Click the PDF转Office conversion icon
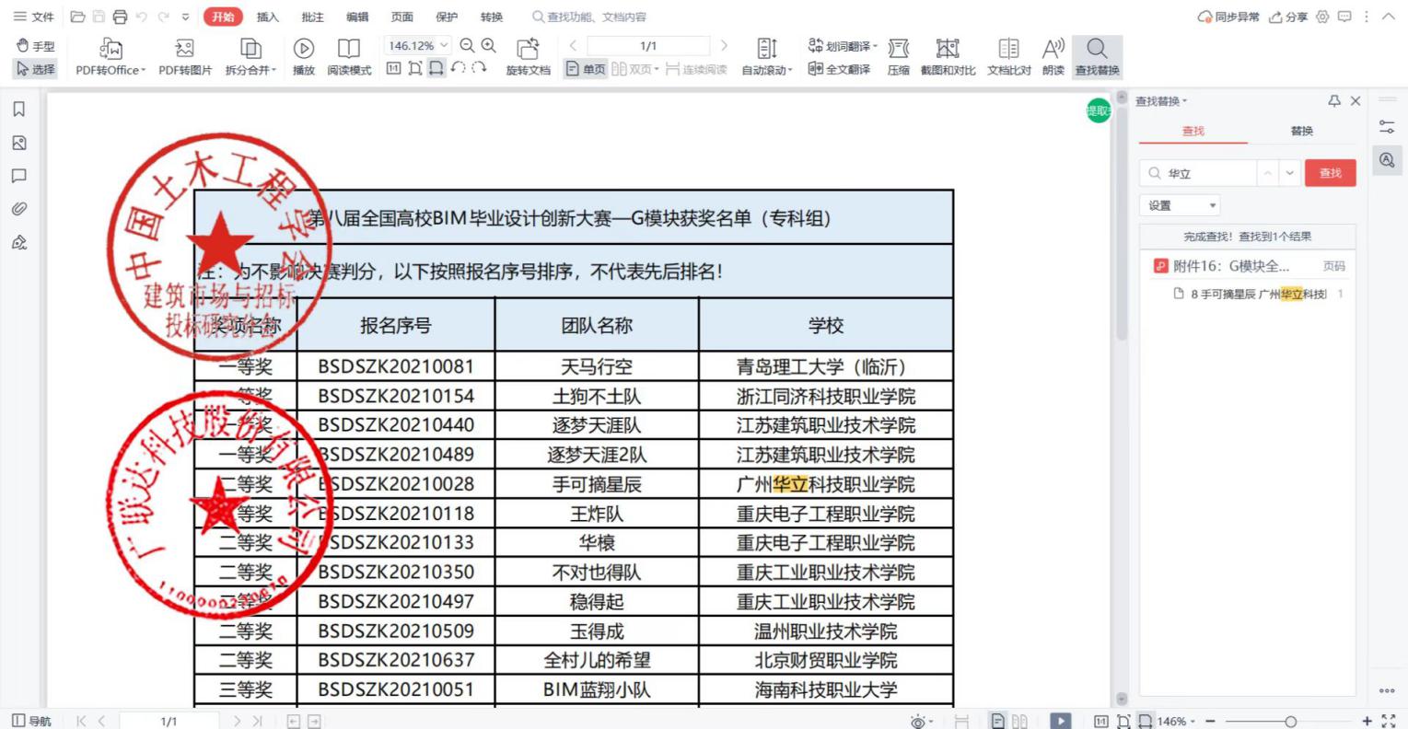The height and width of the screenshot is (729, 1408). 111,48
